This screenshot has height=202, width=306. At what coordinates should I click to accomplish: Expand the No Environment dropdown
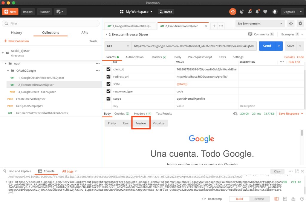pos(260,24)
